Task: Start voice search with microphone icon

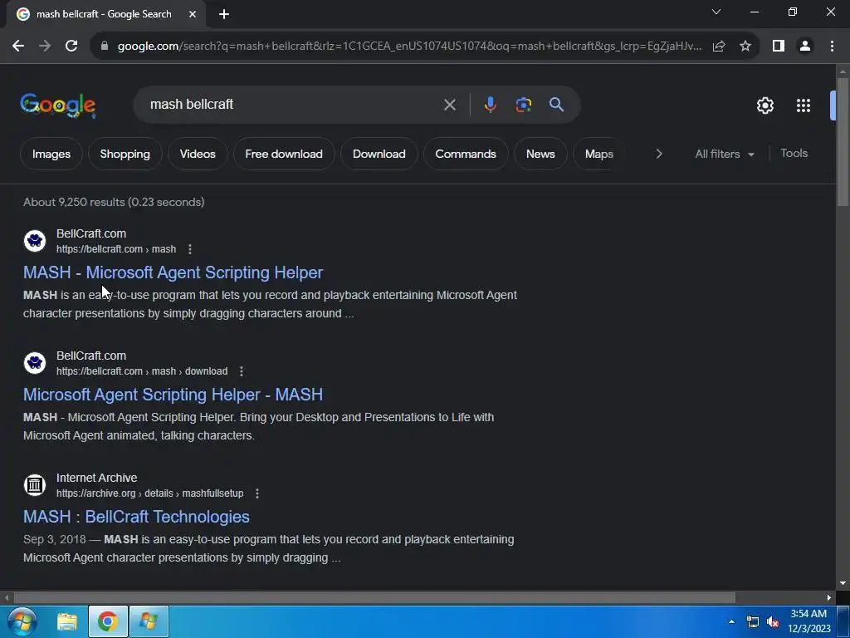Action: [x=490, y=105]
